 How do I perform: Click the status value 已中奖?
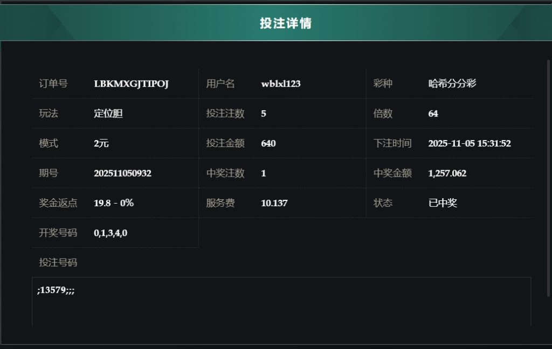click(443, 203)
